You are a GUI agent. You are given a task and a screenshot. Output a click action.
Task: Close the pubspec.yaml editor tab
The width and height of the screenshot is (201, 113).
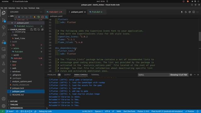click(x=85, y=12)
